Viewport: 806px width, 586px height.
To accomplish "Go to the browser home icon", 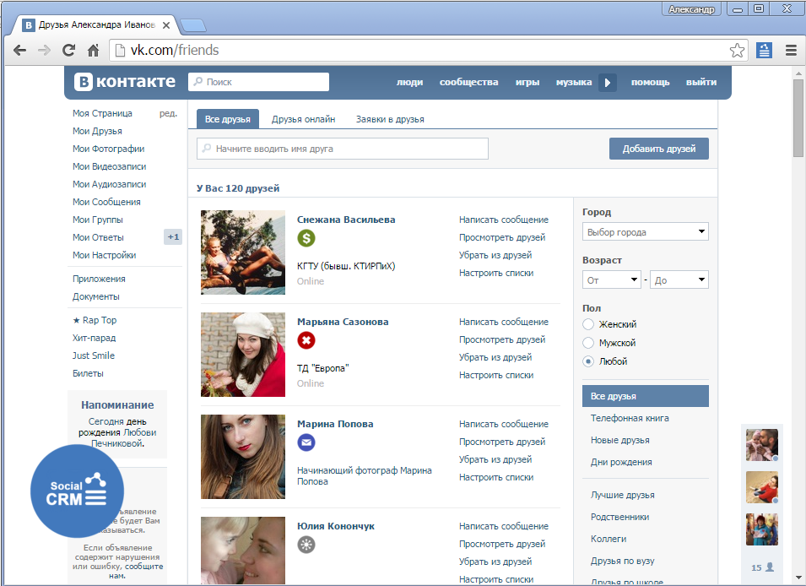I will (x=93, y=51).
